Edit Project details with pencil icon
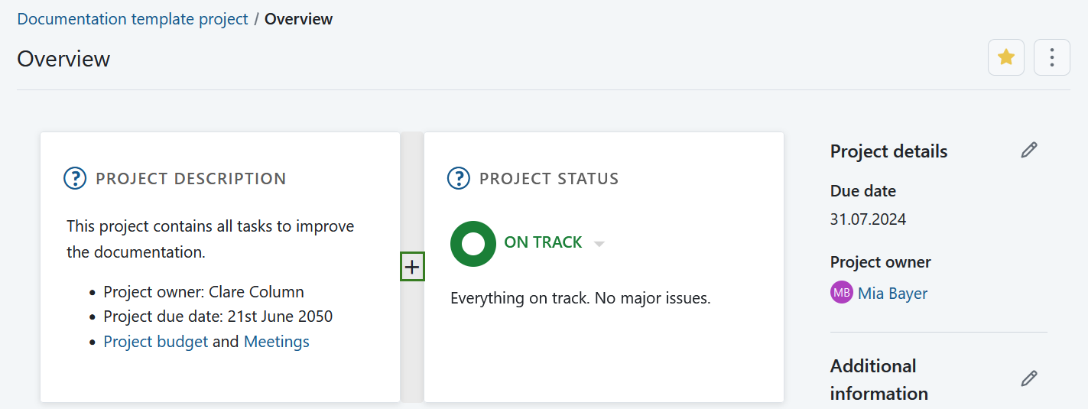Viewport: 1088px width, 409px height. click(x=1029, y=151)
